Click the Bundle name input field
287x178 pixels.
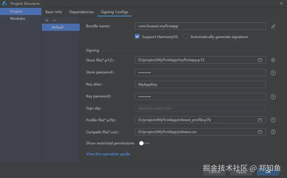click(x=200, y=26)
